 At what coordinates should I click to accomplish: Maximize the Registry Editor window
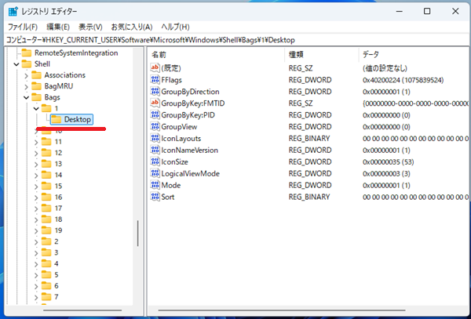pos(427,12)
